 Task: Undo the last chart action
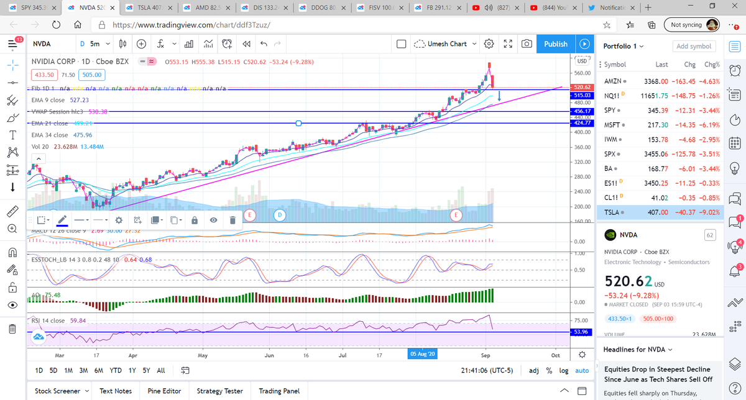click(x=263, y=44)
